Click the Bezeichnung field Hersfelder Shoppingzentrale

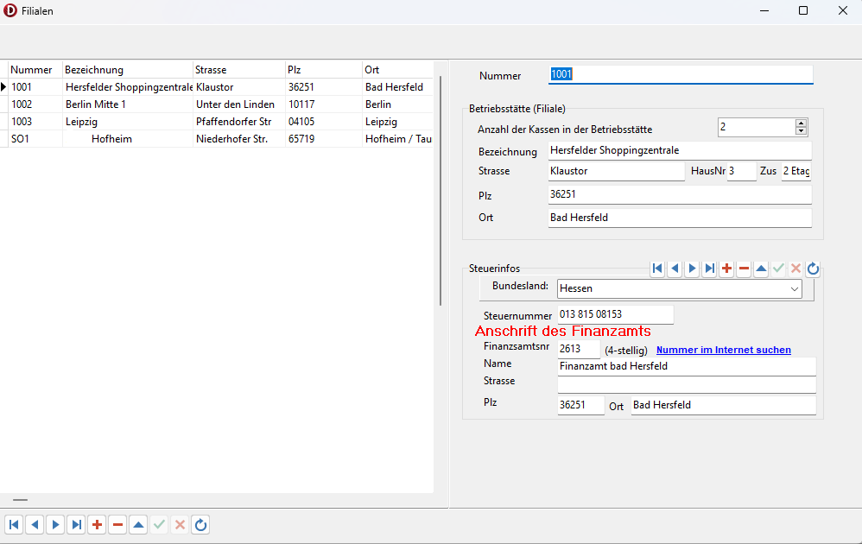(x=680, y=150)
